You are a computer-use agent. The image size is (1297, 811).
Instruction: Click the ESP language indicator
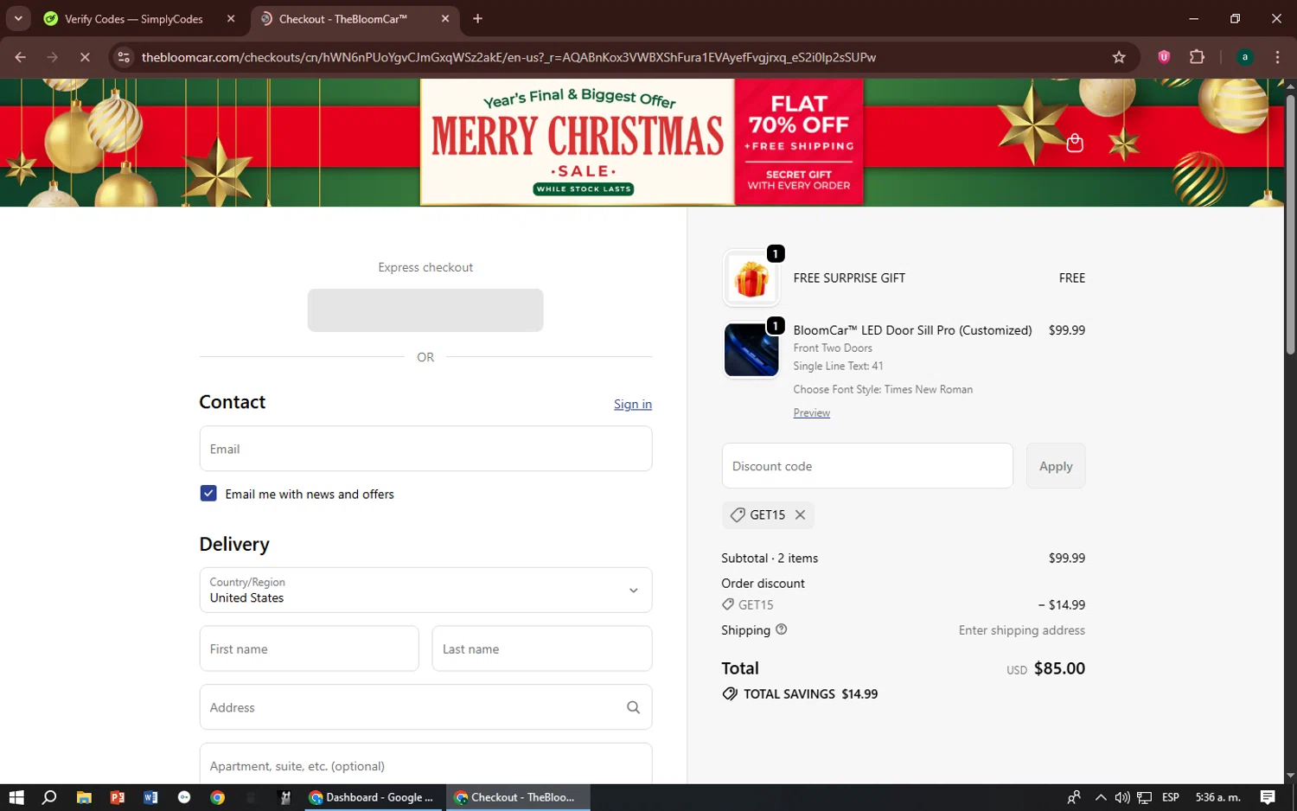[1171, 797]
